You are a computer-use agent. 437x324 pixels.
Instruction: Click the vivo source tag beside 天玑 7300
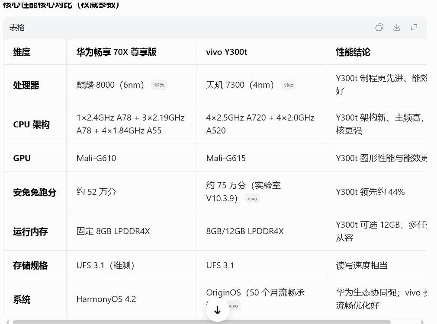coord(289,85)
